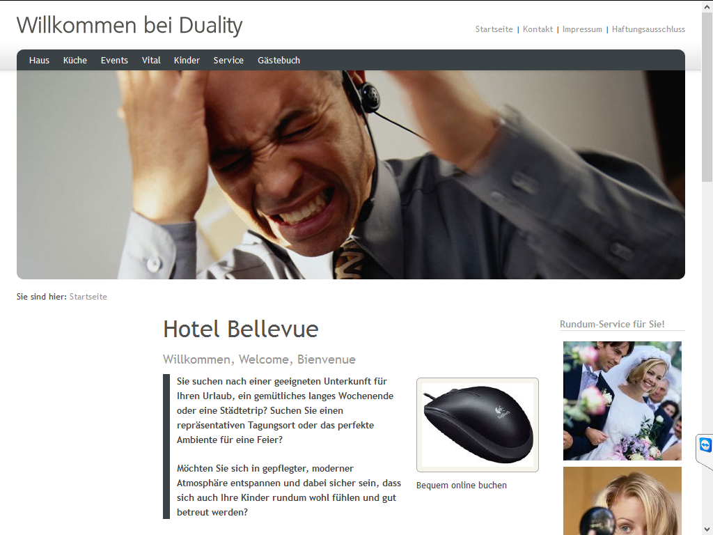
Task: Select Service in the navigation bar
Action: pyautogui.click(x=228, y=60)
